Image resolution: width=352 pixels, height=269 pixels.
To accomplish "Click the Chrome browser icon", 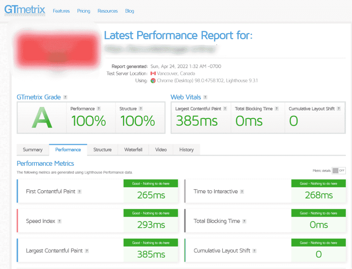I will (153, 81).
